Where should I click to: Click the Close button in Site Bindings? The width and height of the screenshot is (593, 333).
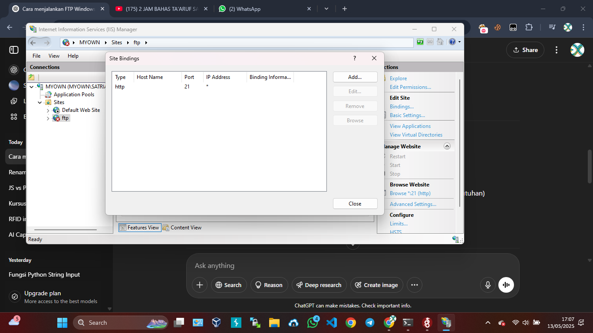click(x=355, y=204)
